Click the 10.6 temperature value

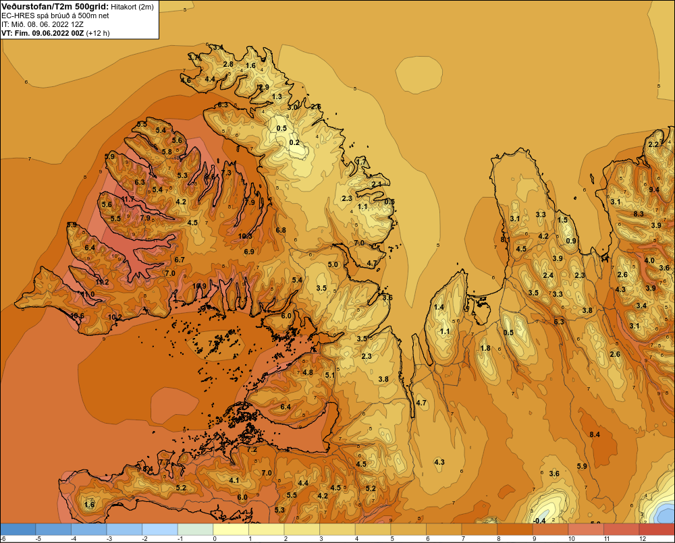click(77, 316)
